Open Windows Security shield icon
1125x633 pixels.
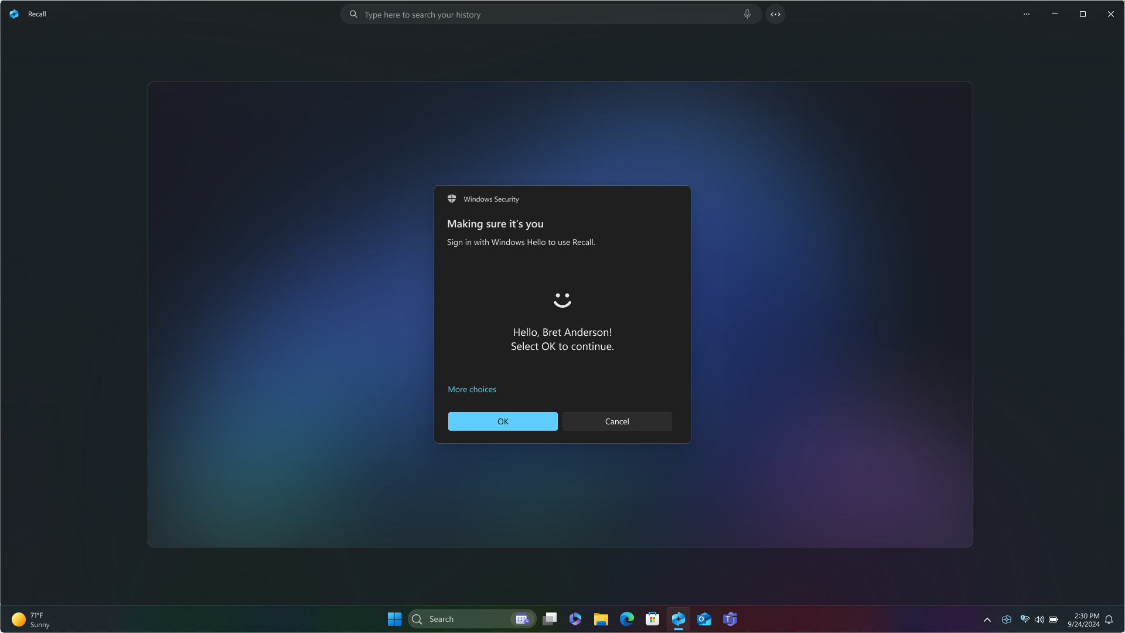(452, 199)
